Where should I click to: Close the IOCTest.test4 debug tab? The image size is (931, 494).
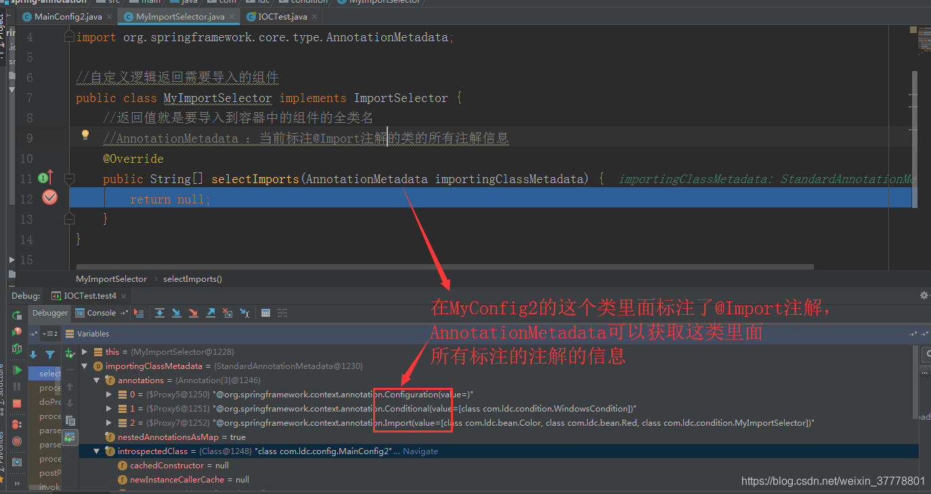click(x=124, y=296)
